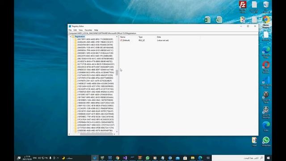This screenshot has width=286, height=161.
Task: Open the View menu in Registry Editor
Action: [80, 30]
